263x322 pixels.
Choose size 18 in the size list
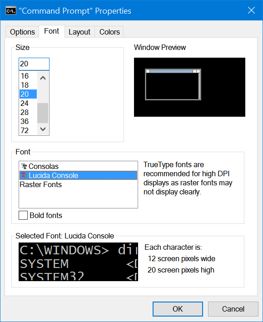coord(28,85)
